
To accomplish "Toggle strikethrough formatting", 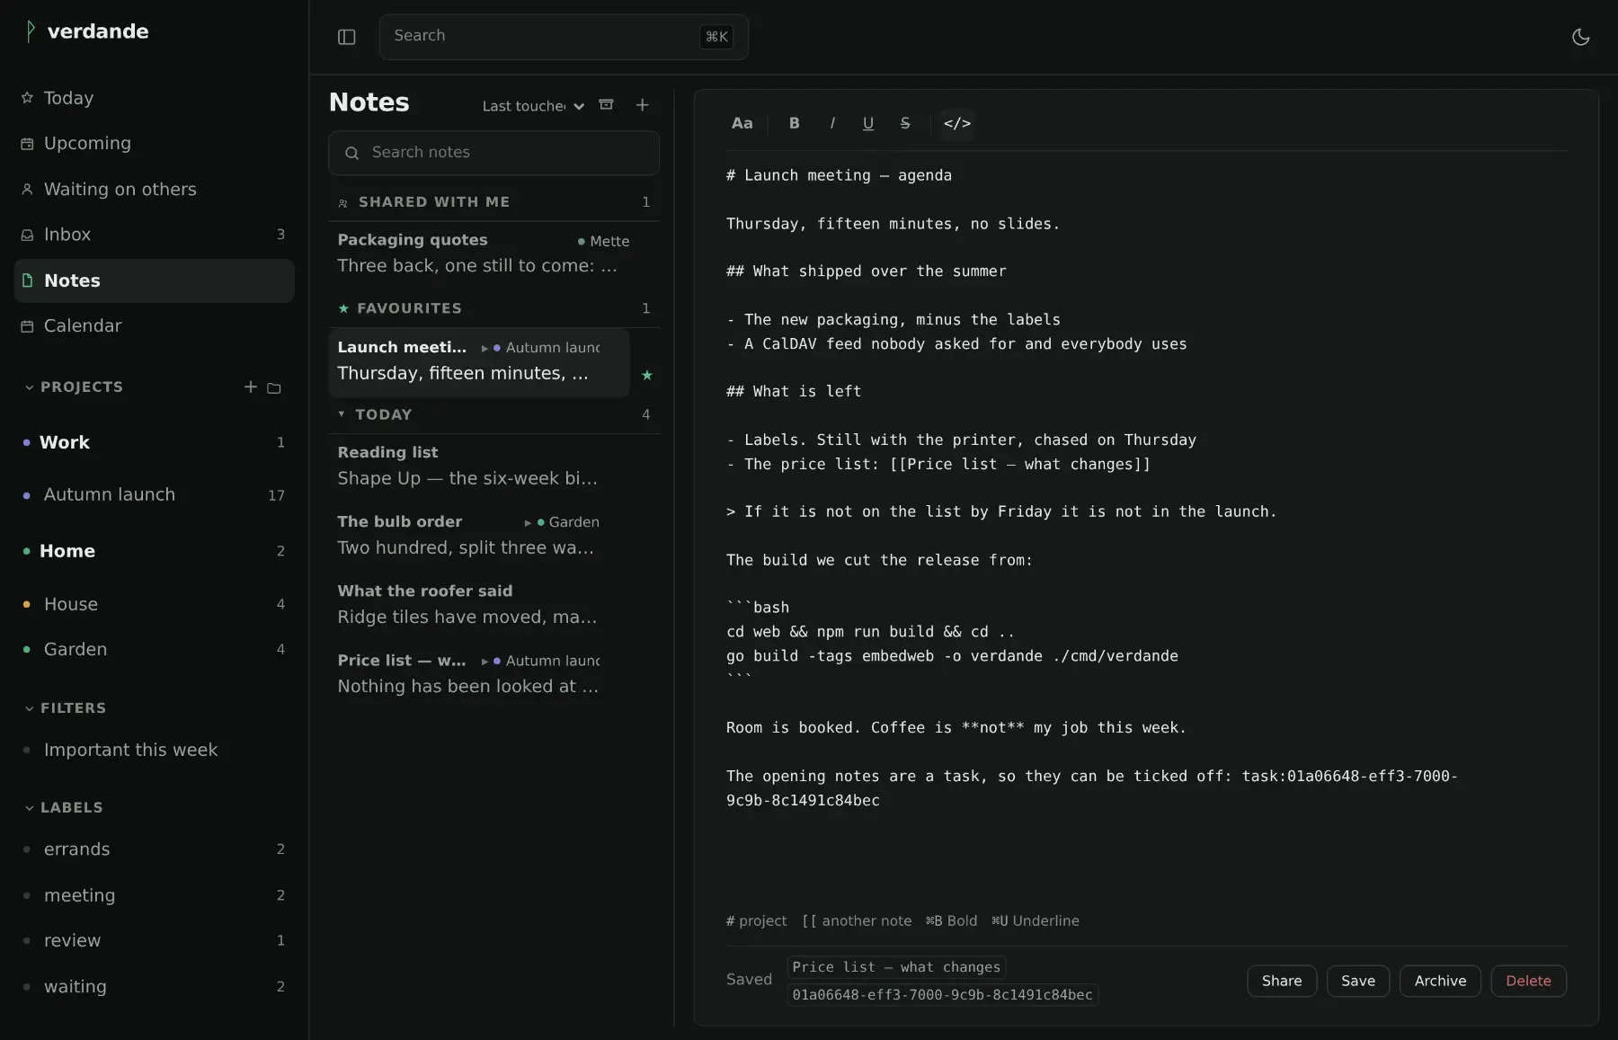I will click(905, 123).
